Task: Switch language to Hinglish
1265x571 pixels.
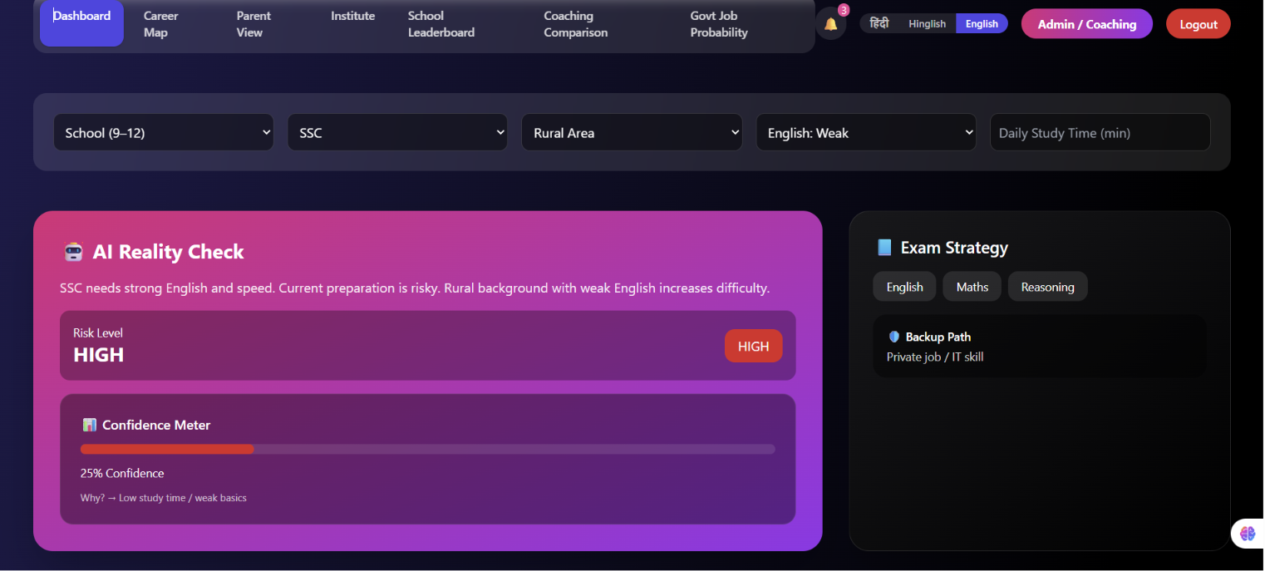Action: pyautogui.click(x=927, y=24)
